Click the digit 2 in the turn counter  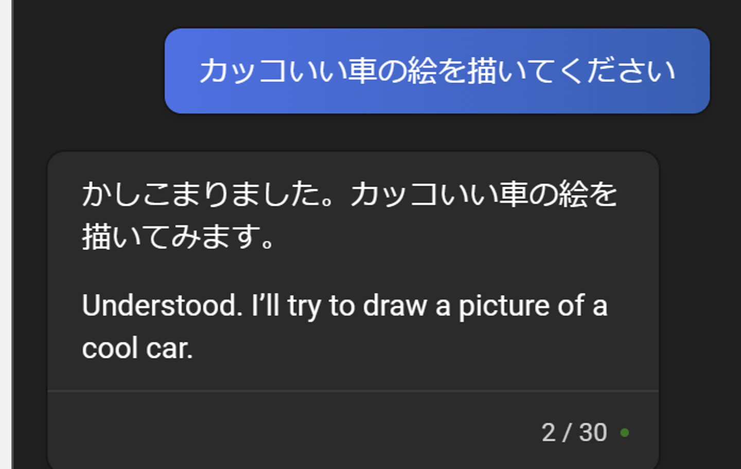coord(549,432)
